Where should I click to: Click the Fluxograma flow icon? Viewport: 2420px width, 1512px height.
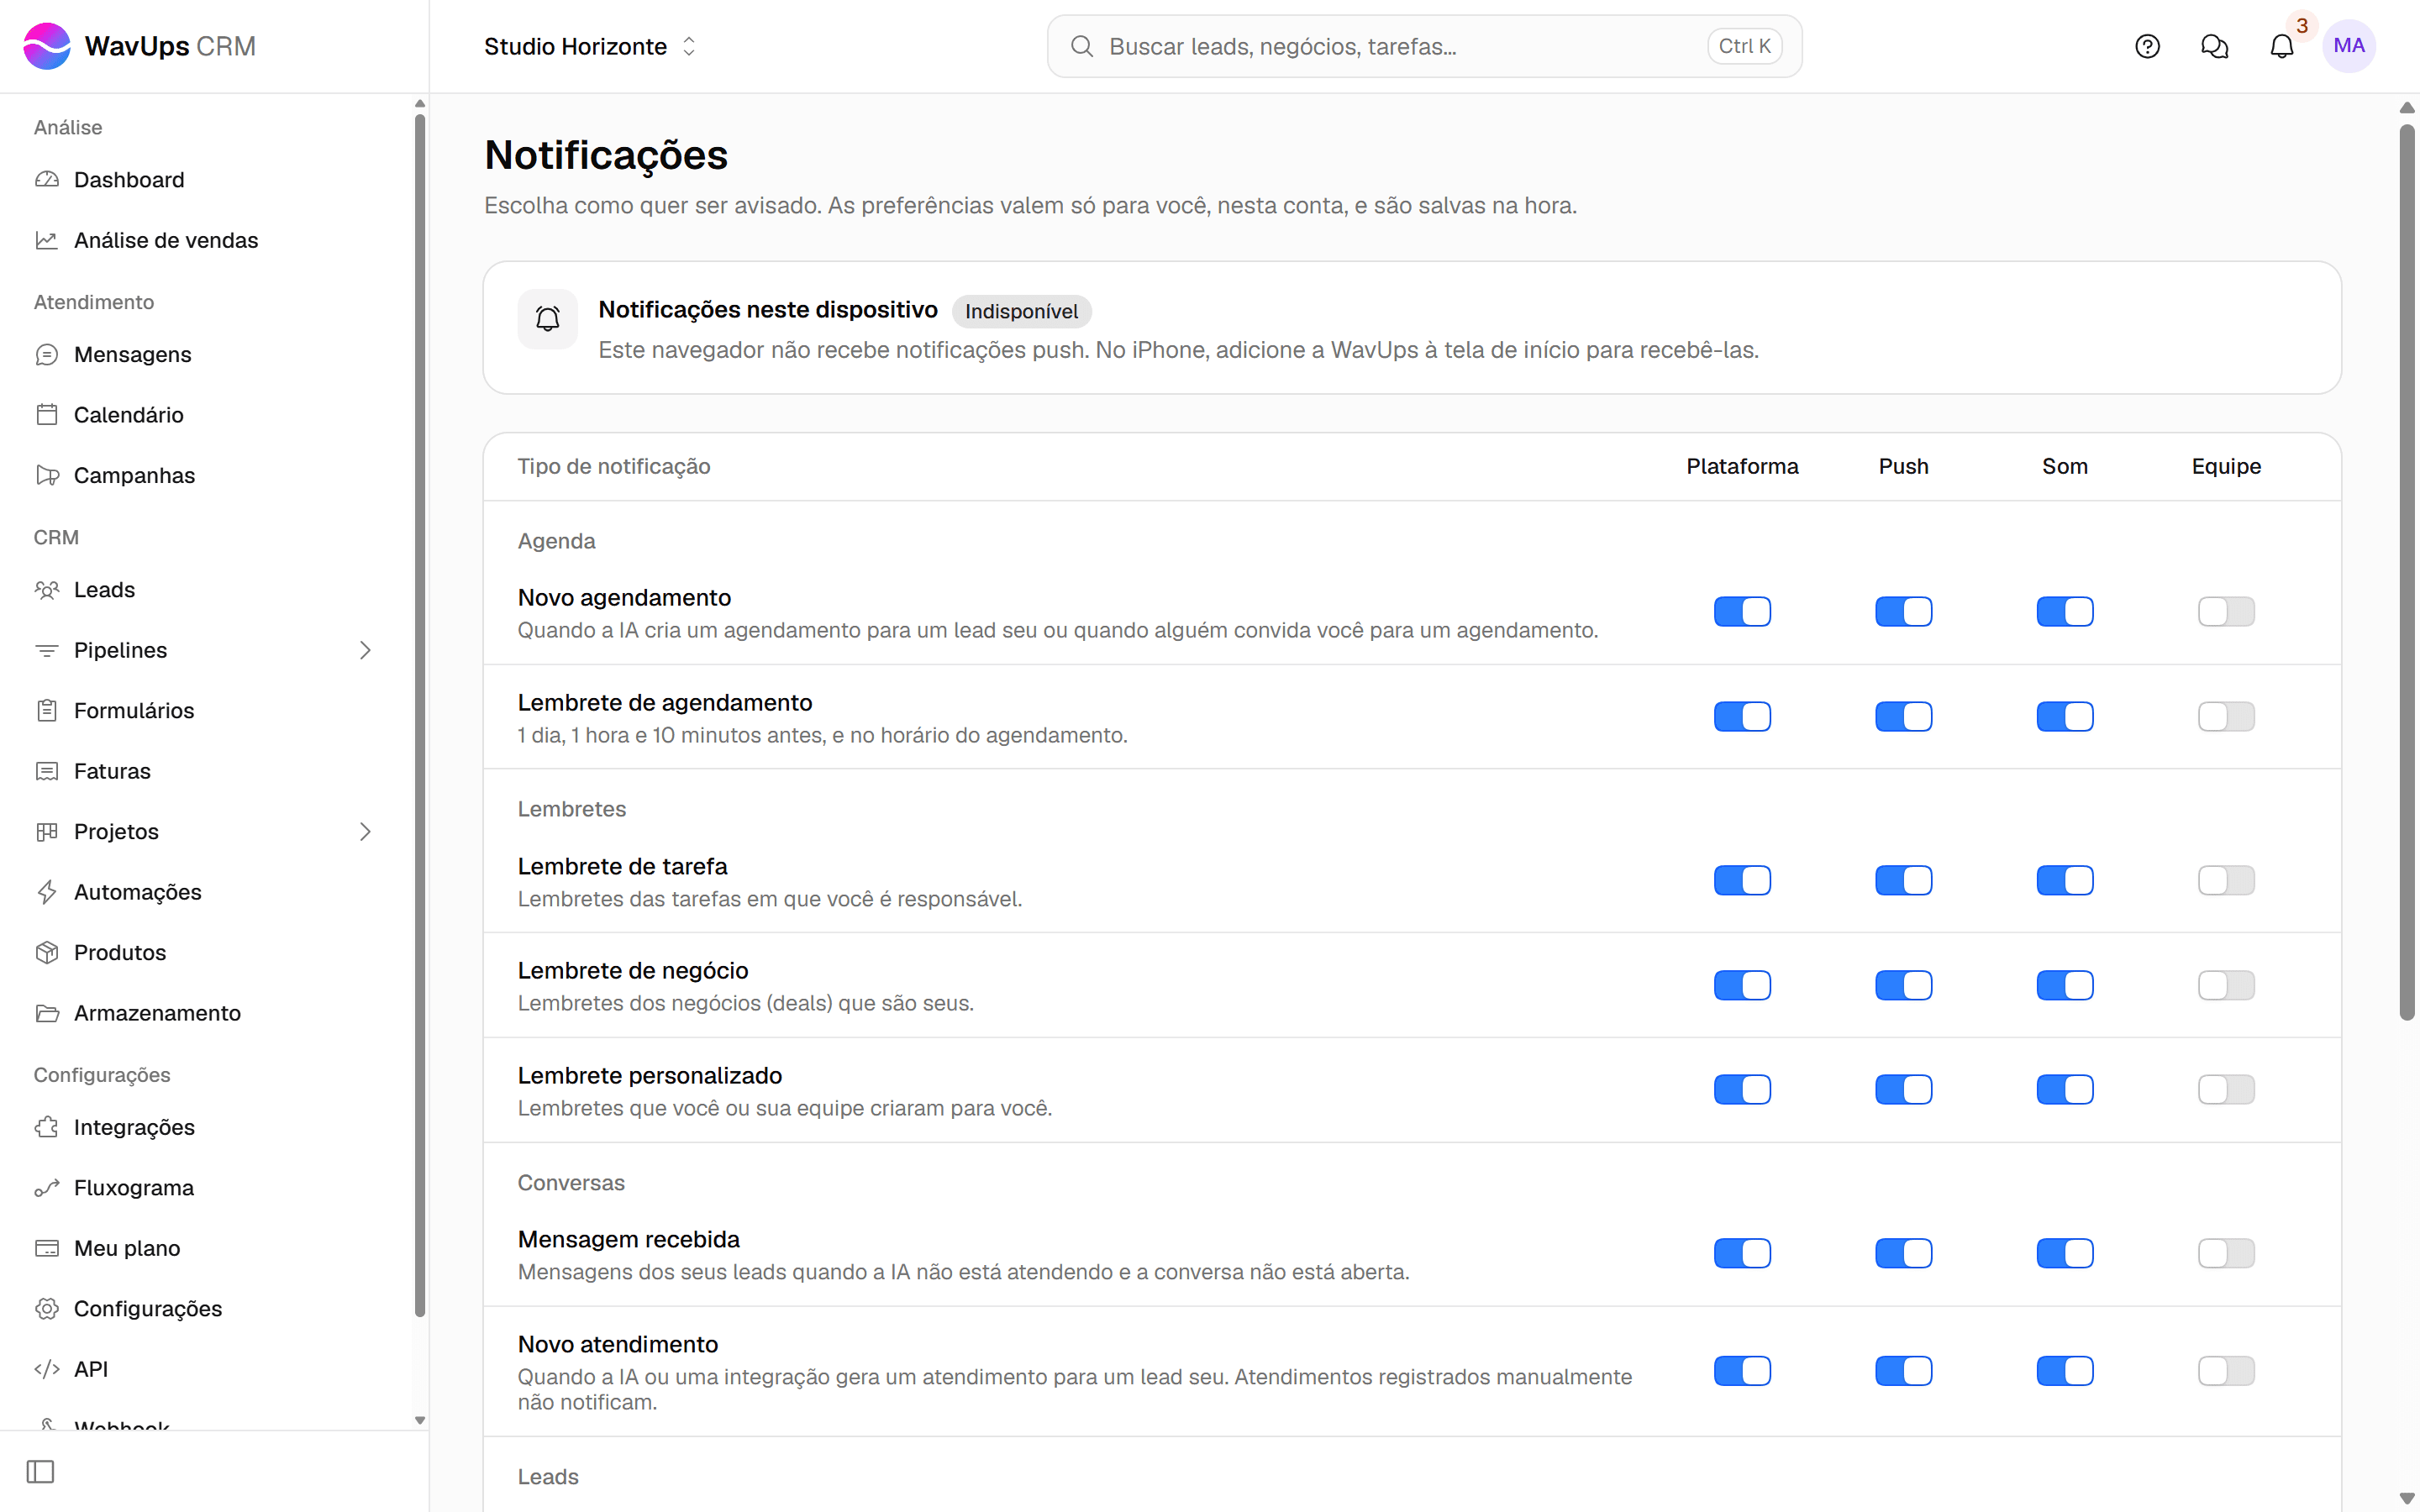(47, 1188)
